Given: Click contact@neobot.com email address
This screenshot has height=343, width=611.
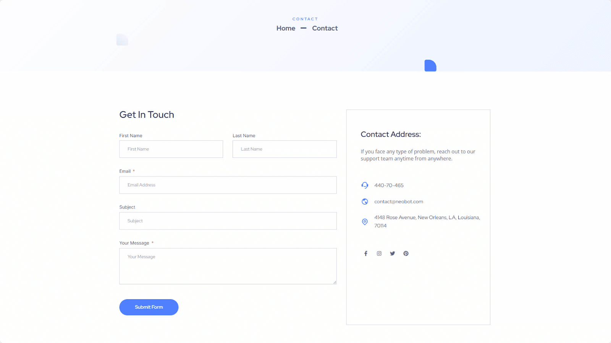Looking at the screenshot, I should point(399,202).
